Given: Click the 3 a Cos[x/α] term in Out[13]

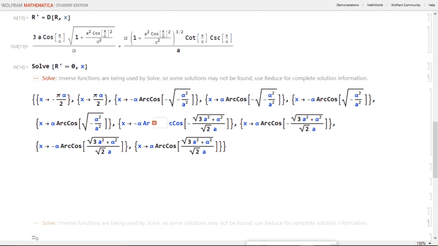Looking at the screenshot, I should click(49, 37).
